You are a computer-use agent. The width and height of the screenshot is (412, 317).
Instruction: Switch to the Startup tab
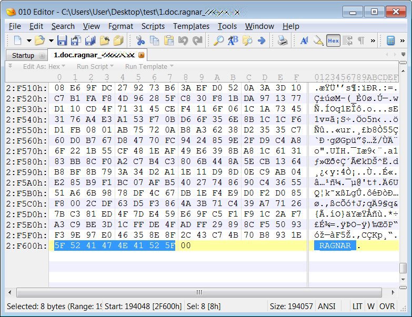pos(23,55)
